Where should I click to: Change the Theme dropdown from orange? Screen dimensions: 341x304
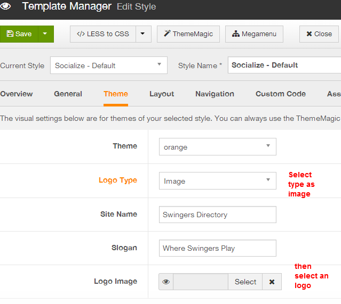click(217, 147)
